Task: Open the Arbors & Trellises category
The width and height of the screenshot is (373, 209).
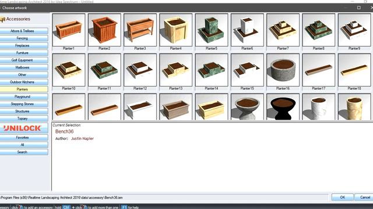Action: coord(24,31)
